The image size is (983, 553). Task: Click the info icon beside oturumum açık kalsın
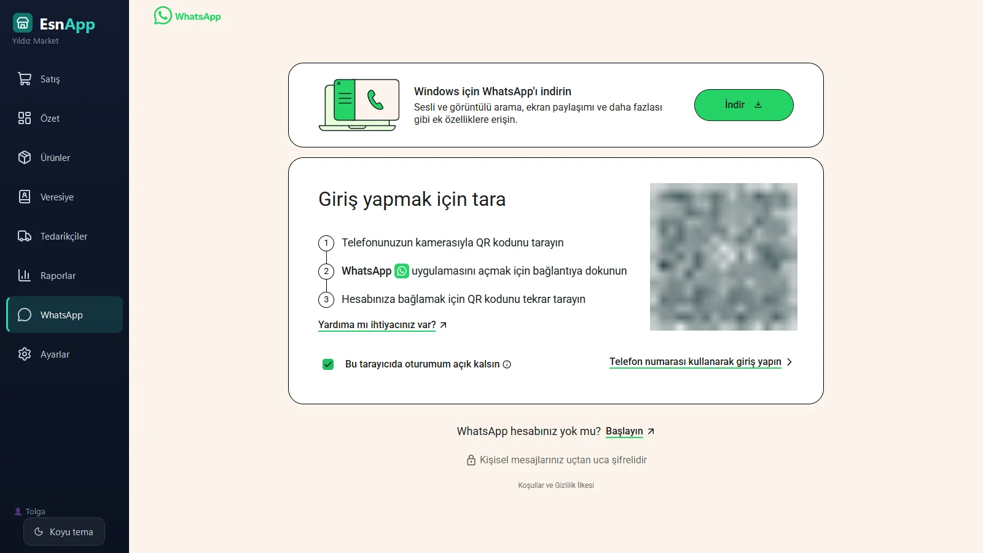pos(507,364)
